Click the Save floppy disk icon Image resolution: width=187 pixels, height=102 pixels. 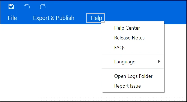point(11,6)
